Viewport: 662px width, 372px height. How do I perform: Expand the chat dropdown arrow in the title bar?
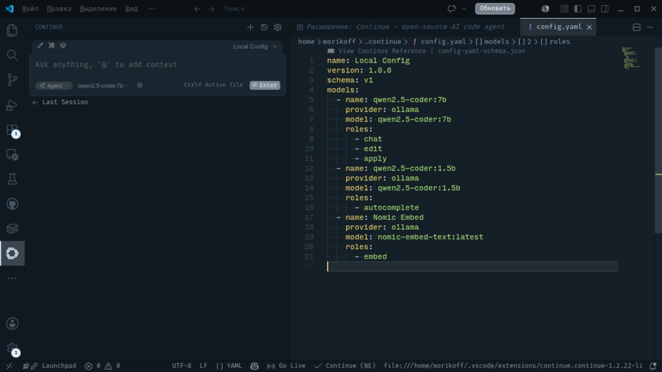point(464,8)
